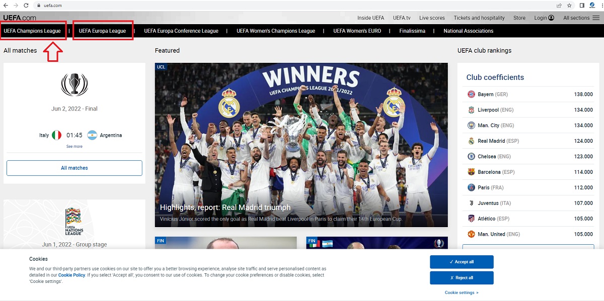Click the 'Club coefficients' heading

click(x=495, y=77)
